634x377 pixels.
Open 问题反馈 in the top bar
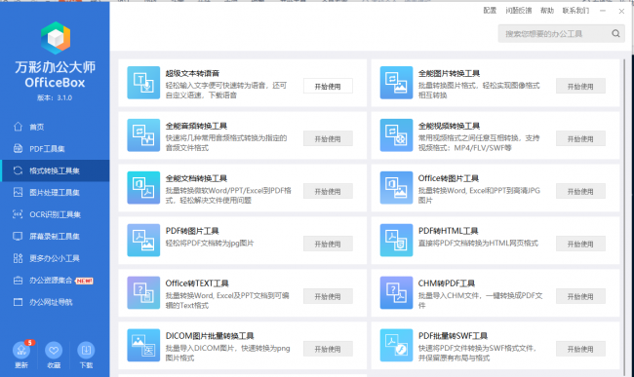pyautogui.click(x=518, y=11)
